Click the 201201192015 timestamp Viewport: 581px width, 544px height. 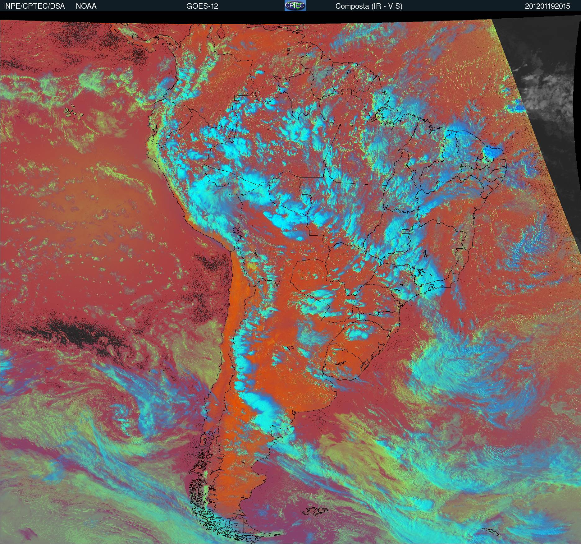coord(547,6)
